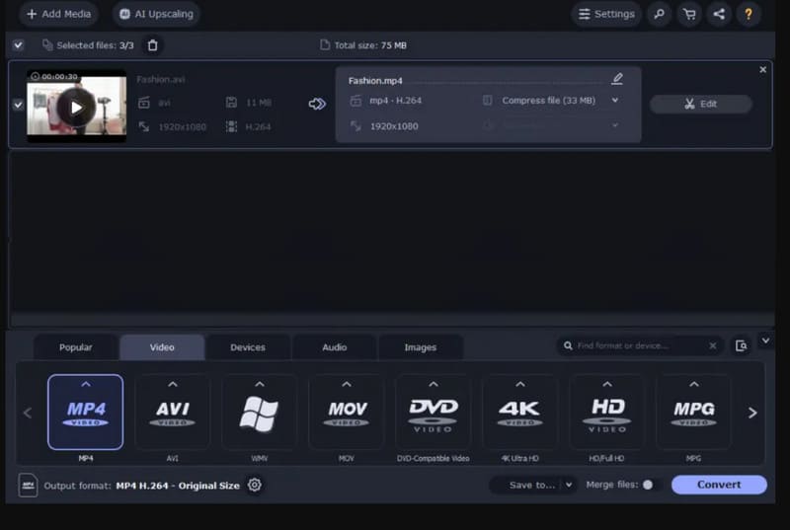Viewport: 790px width, 530px height.
Task: Open output format settings gear
Action: (x=255, y=485)
